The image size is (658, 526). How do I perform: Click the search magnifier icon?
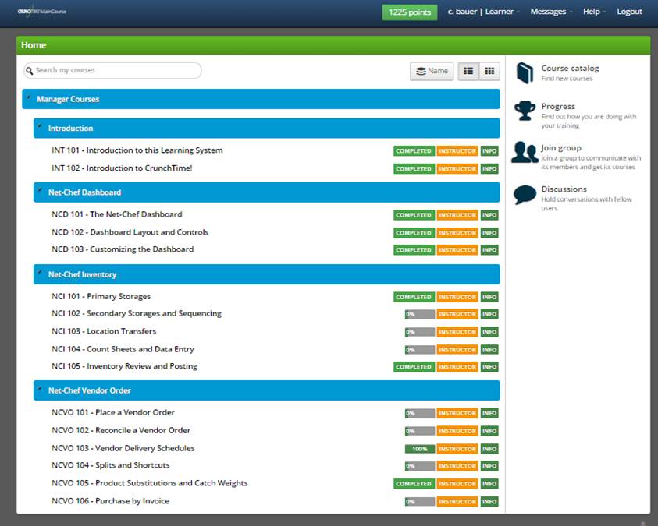click(x=30, y=71)
